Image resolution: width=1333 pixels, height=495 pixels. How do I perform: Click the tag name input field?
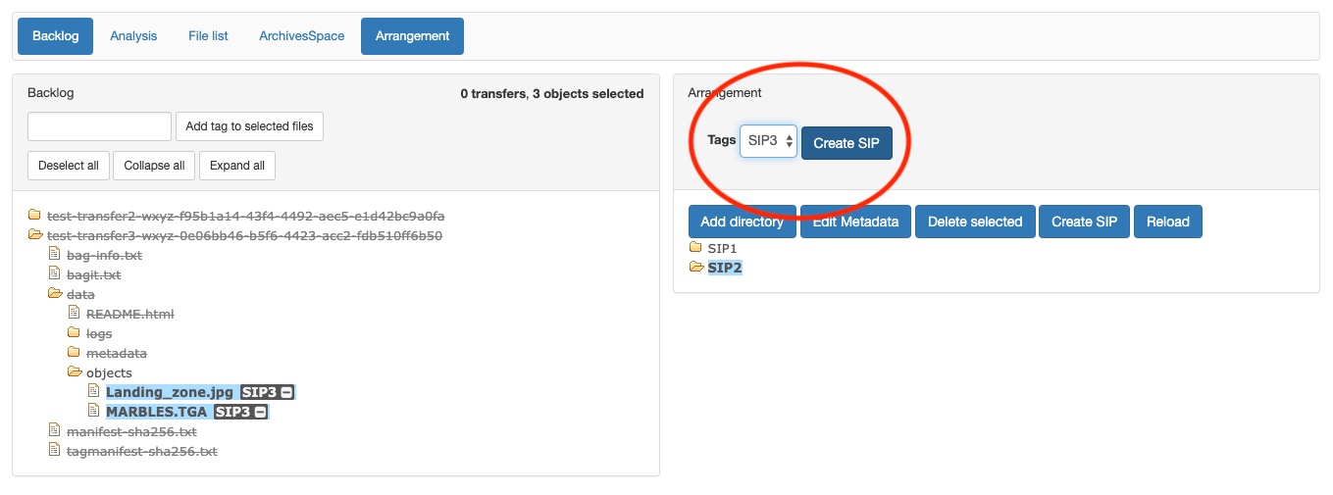click(99, 126)
